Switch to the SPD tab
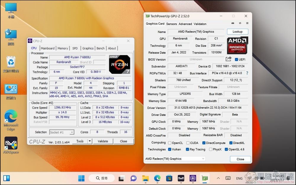 click(75, 48)
